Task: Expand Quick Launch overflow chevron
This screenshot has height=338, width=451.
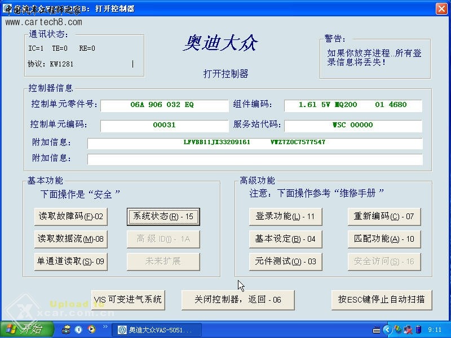Action: point(105,327)
